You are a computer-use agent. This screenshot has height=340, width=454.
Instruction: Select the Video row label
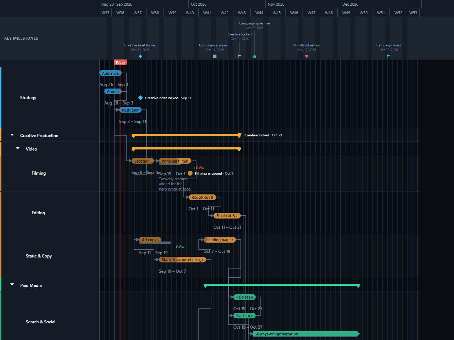tap(31, 149)
